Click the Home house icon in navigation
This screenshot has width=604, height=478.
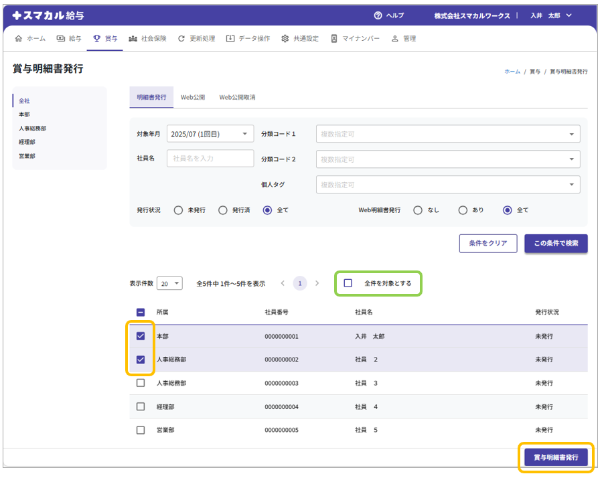[x=18, y=39]
